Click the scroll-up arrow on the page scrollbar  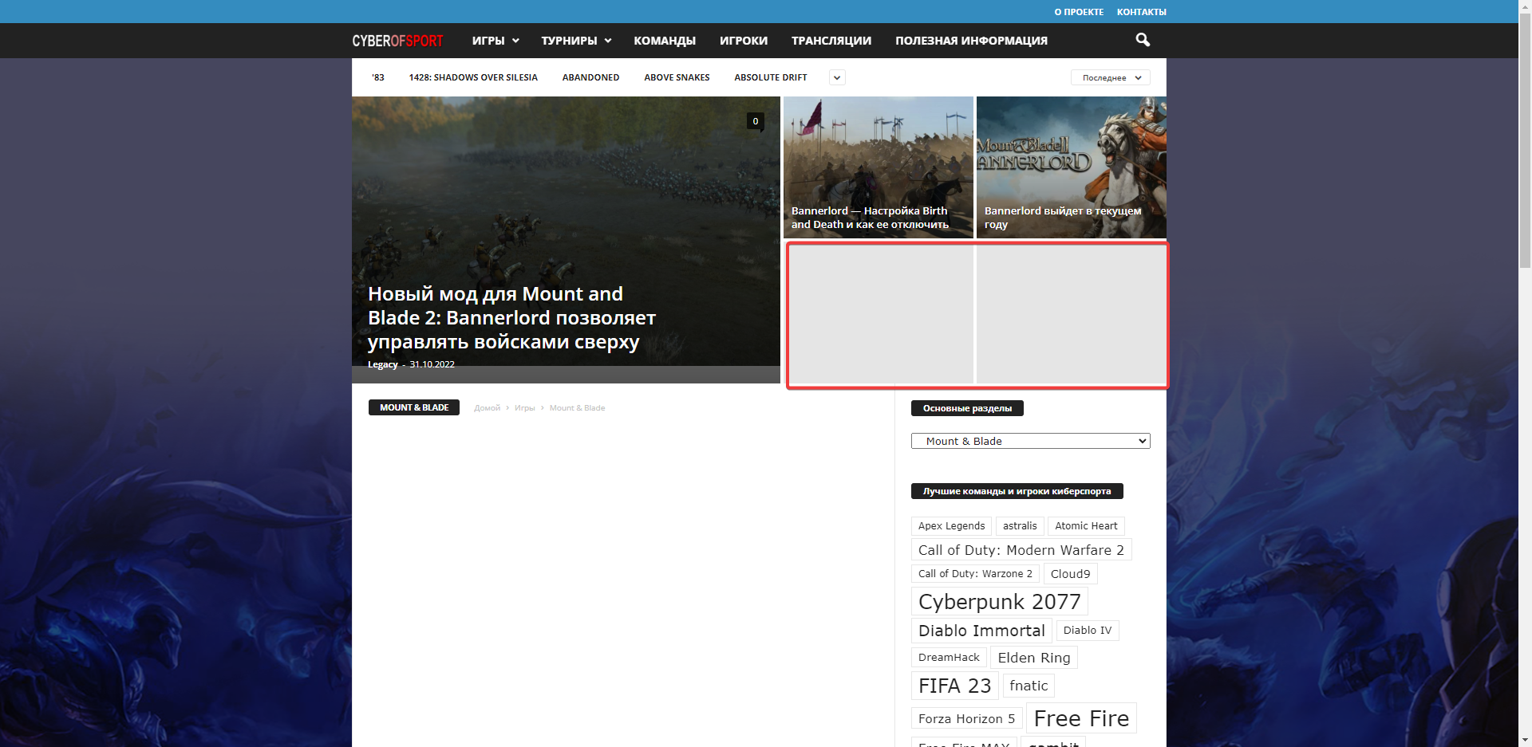(1525, 6)
